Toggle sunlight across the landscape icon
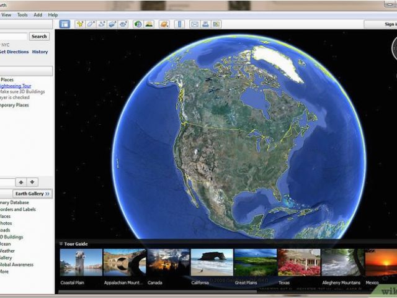The image size is (397, 298). click(149, 24)
